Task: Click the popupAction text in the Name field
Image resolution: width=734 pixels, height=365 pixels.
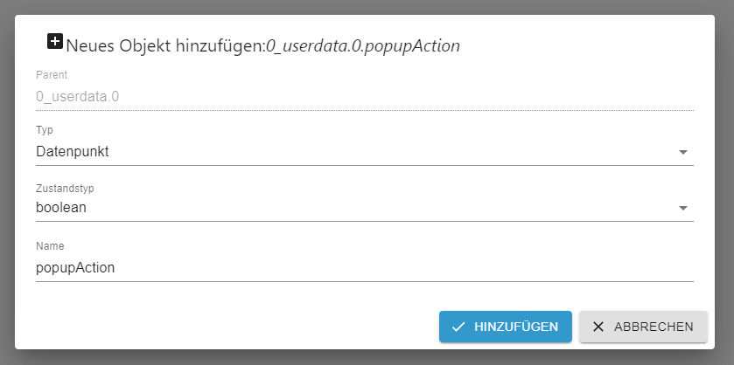Action: 75,268
